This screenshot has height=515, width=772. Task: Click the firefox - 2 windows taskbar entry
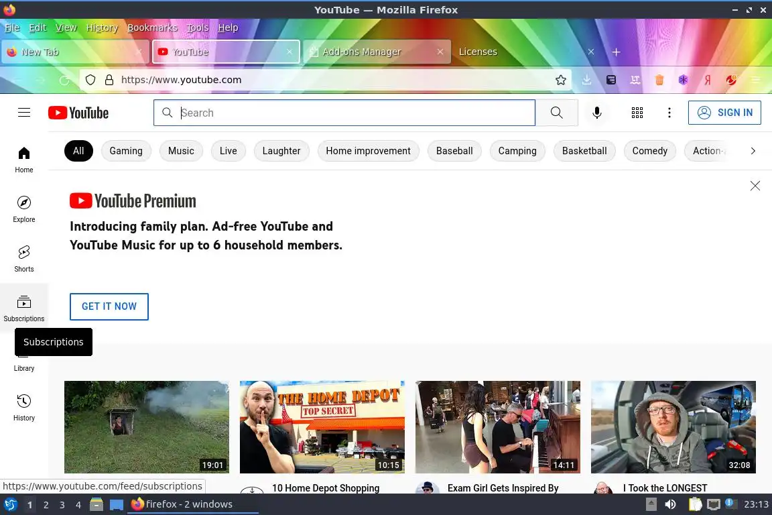[192, 504]
